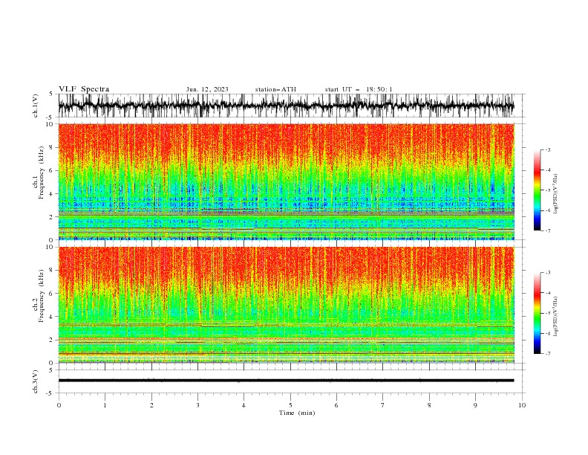This screenshot has height=455, width=588.
Task: Click the "-6" tick on ch.1 colorbar
Action: coord(548,210)
